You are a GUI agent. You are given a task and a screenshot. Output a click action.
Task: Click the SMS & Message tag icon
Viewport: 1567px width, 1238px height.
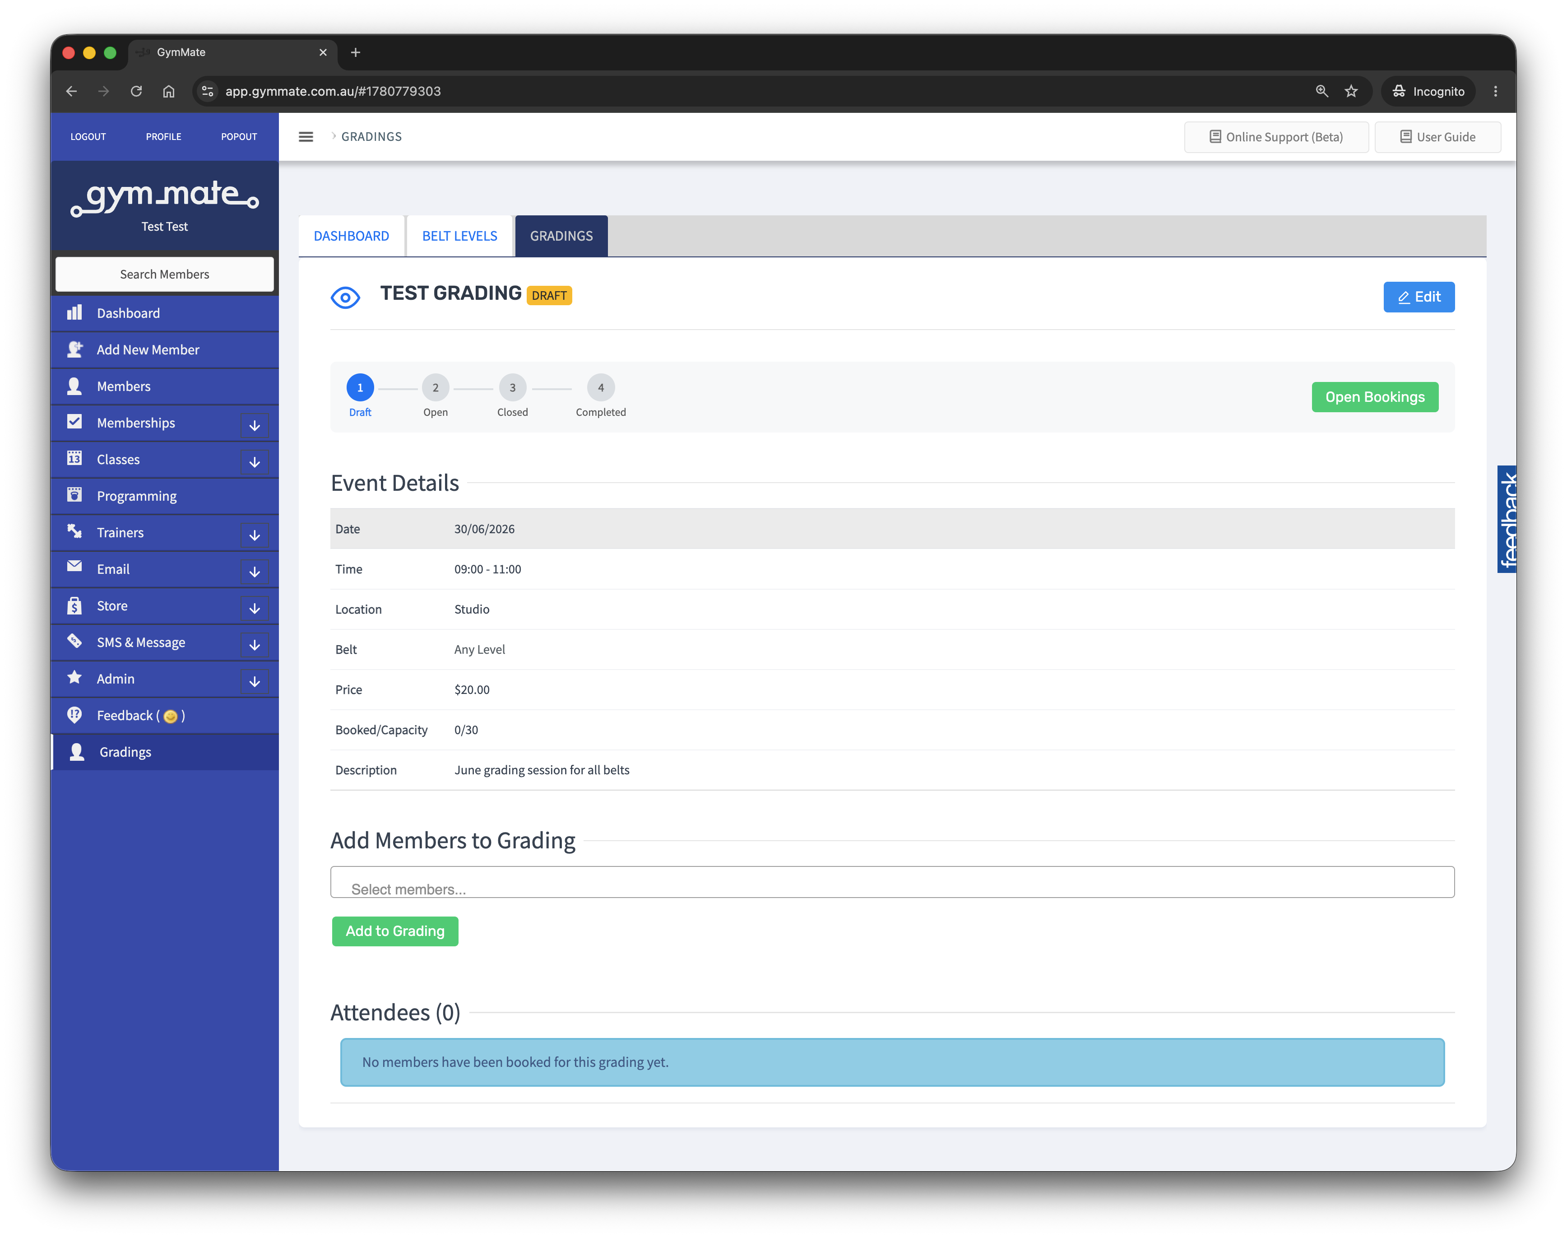pyautogui.click(x=74, y=641)
